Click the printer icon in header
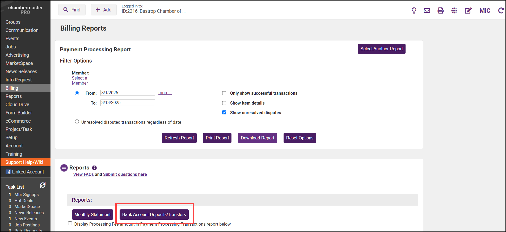Viewport: 506px width, 232px height. click(x=441, y=11)
